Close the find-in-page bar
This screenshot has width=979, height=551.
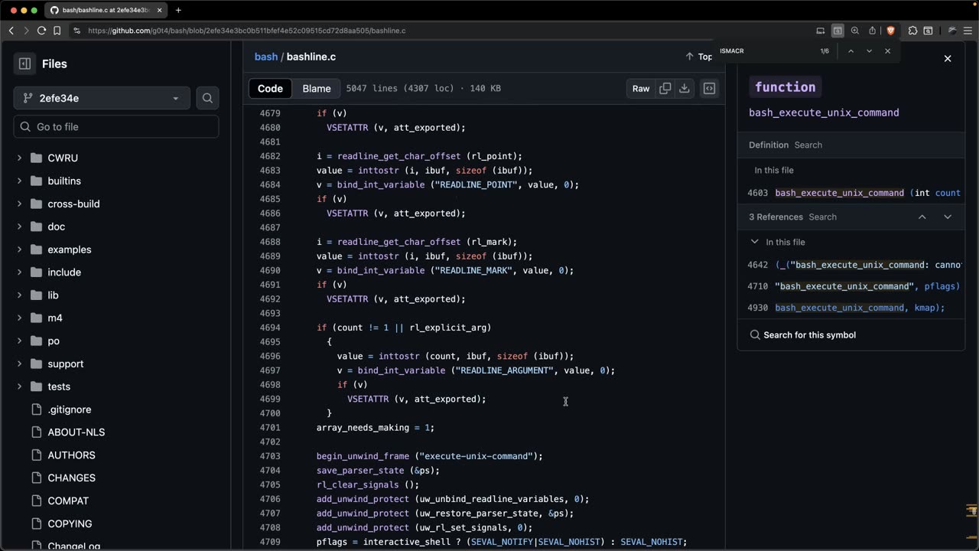887,51
